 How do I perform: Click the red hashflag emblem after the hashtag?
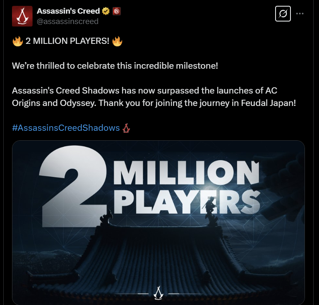[126, 128]
